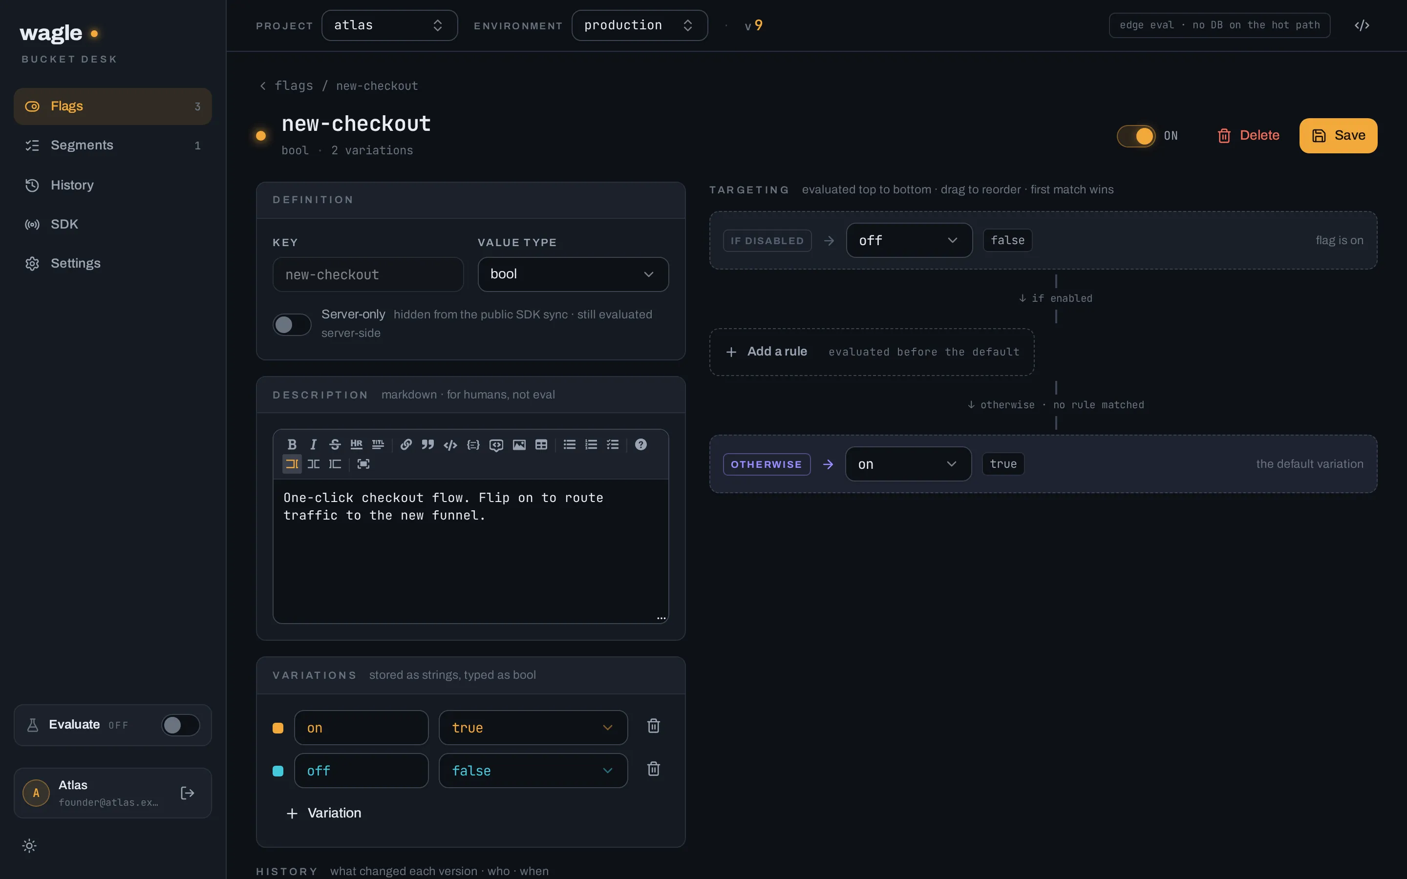The image size is (1407, 879).
Task: Enable the Server-only switch
Action: tap(292, 324)
